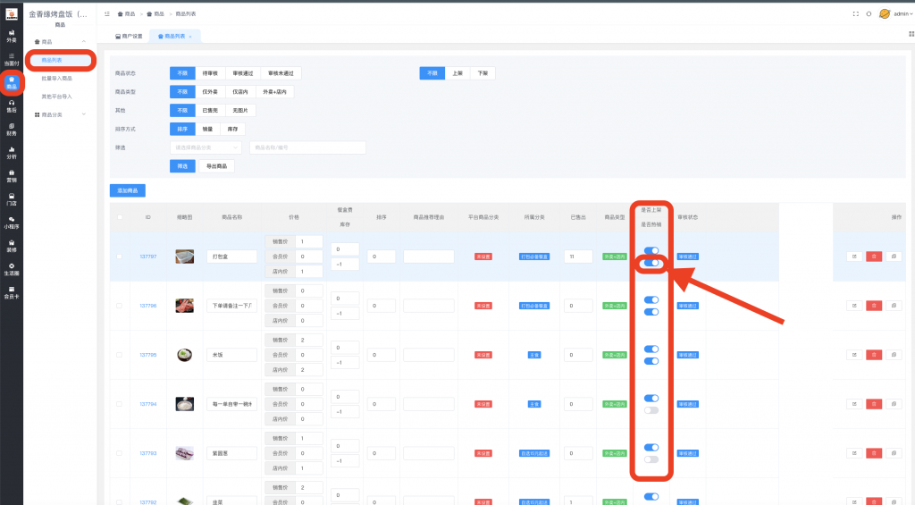
Task: Go to the 营销 section in the sidebar
Action: 12,176
